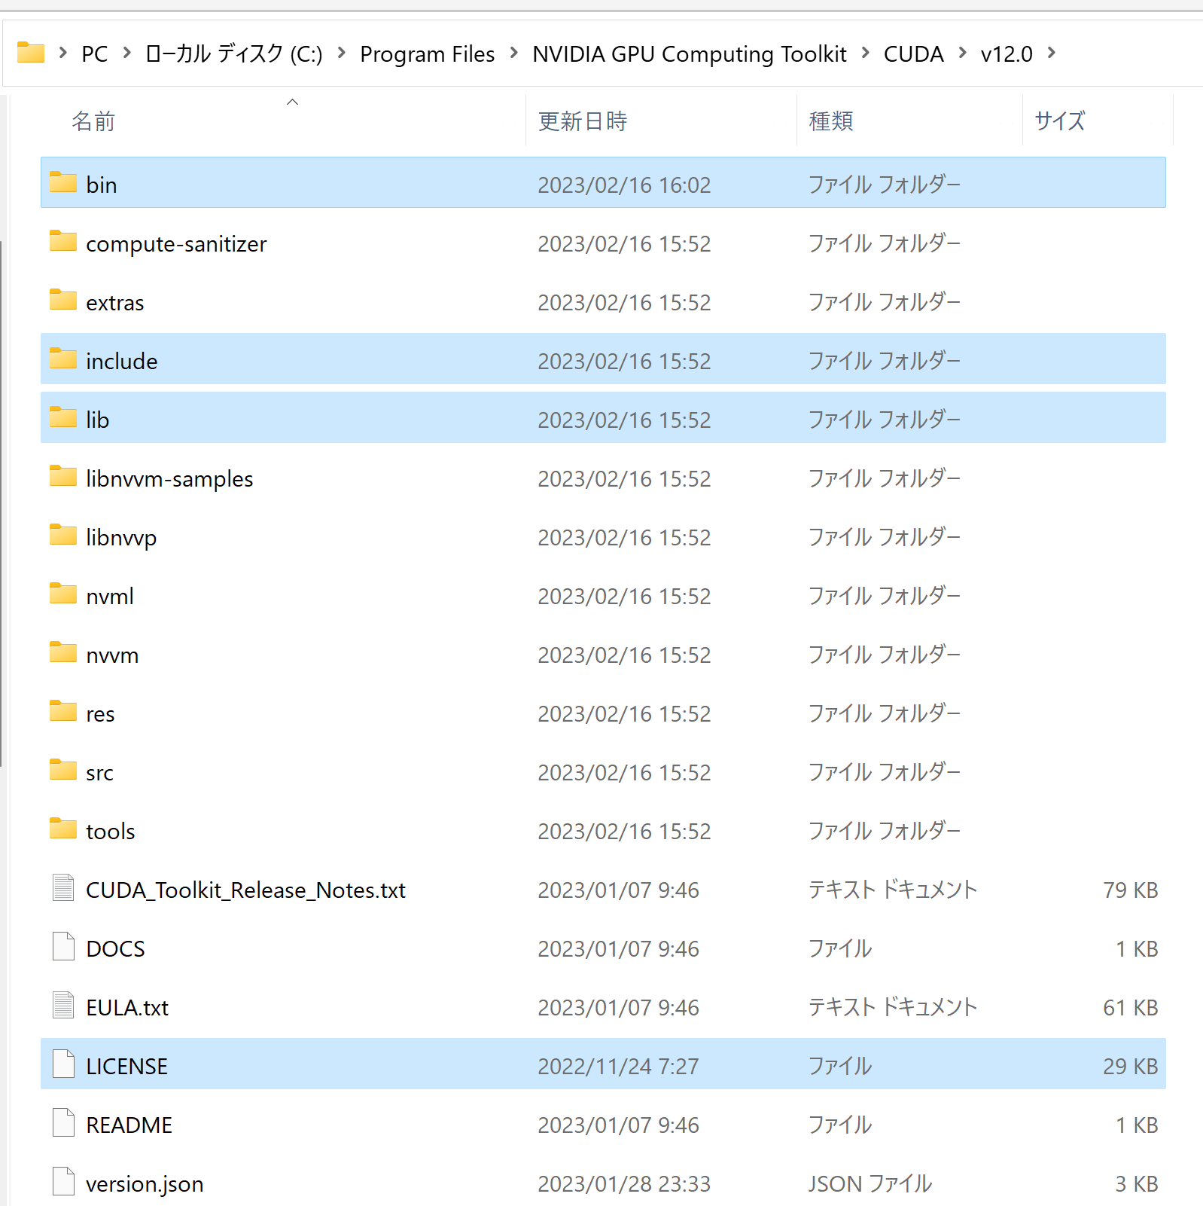Viewport: 1203px width, 1206px height.
Task: Go to NVIDIA GPU Computing Toolkit breadcrumb
Action: [x=690, y=54]
